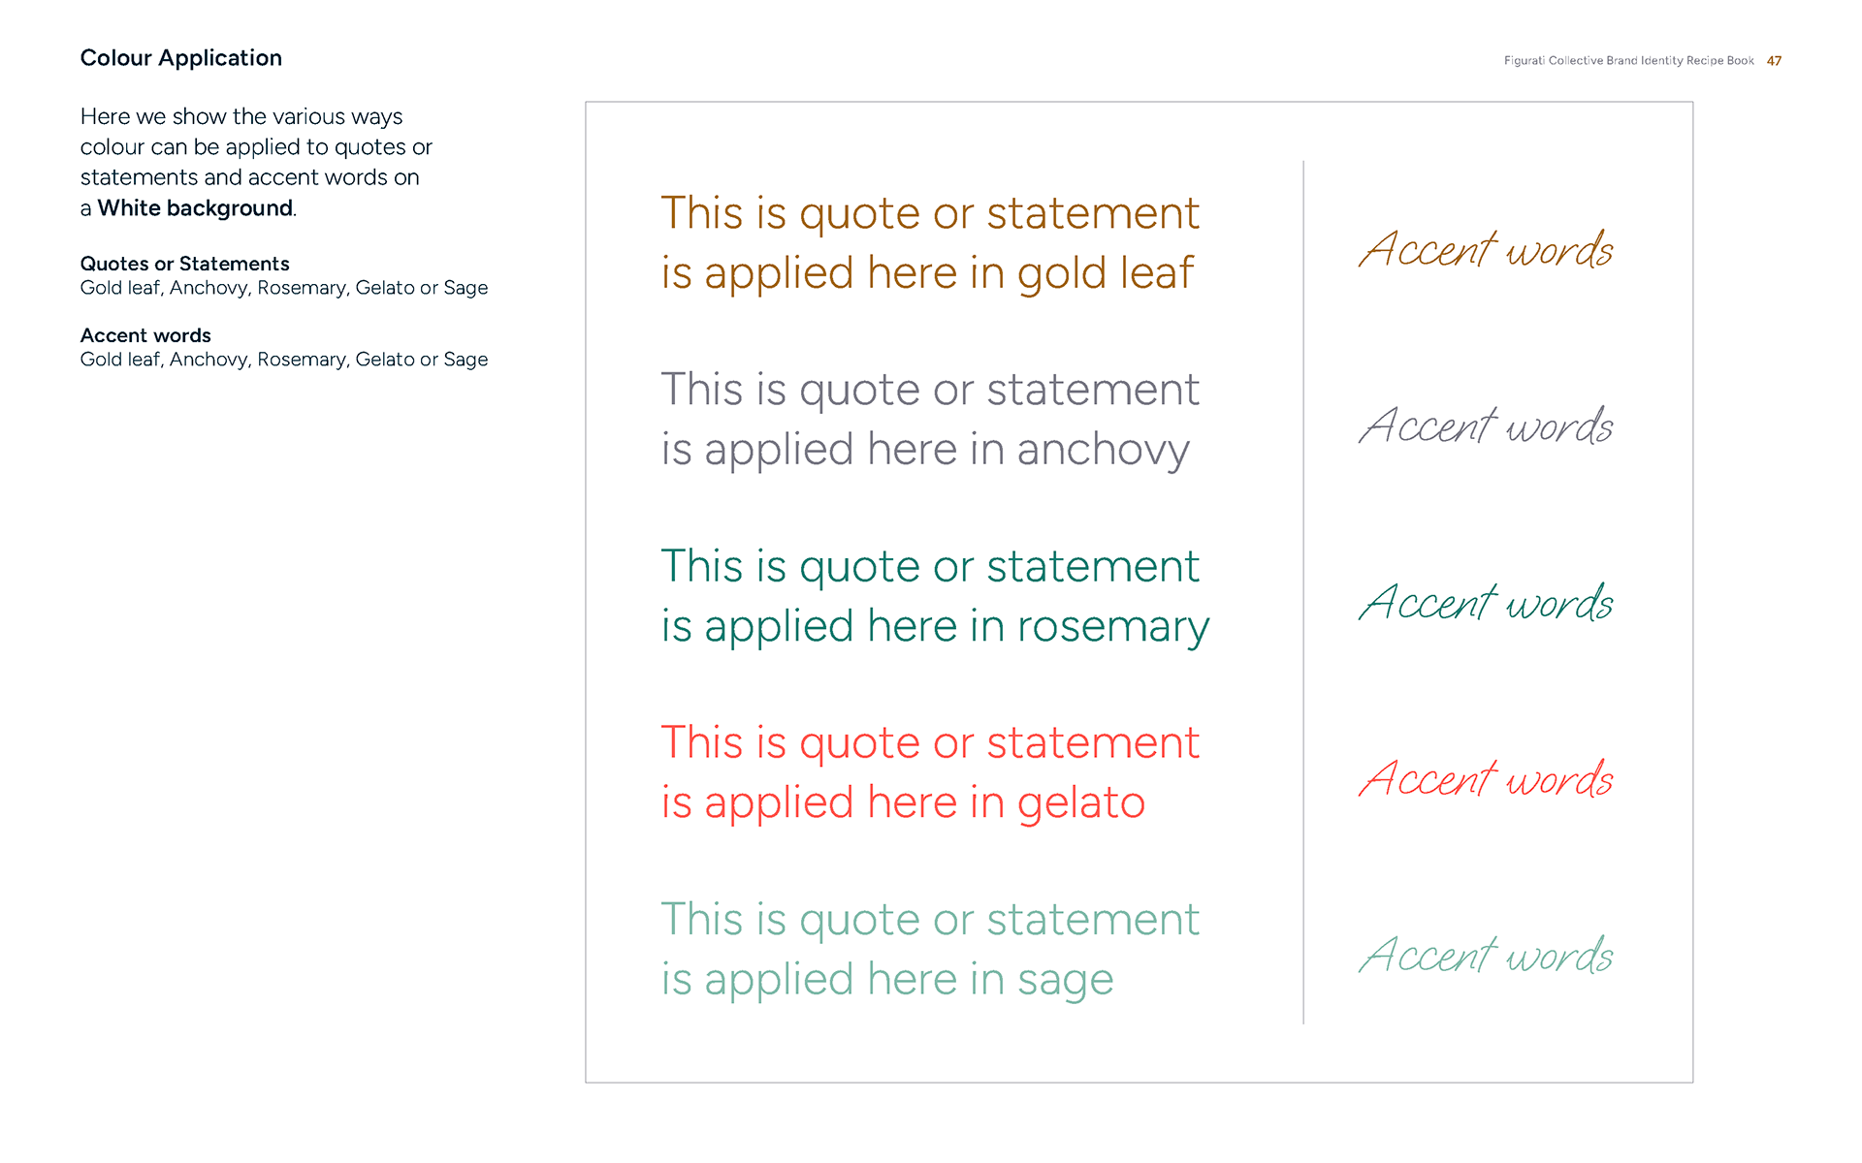Select the gelato red Accent words script
Image resolution: width=1862 pixels, height=1163 pixels.
pyautogui.click(x=1486, y=779)
